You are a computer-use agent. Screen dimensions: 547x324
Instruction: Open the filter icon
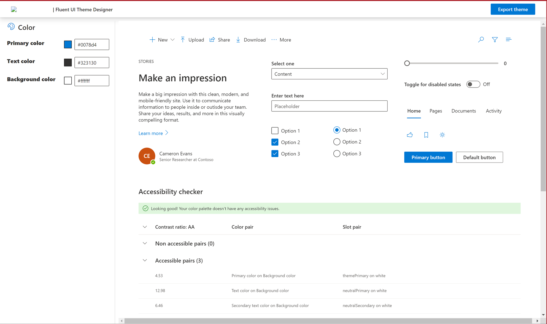495,39
